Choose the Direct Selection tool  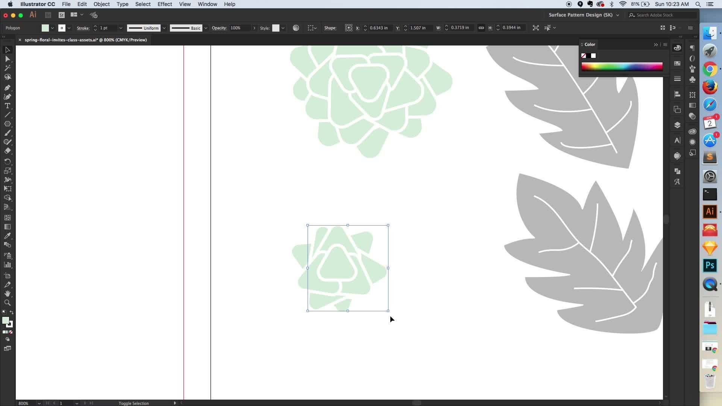[7, 59]
